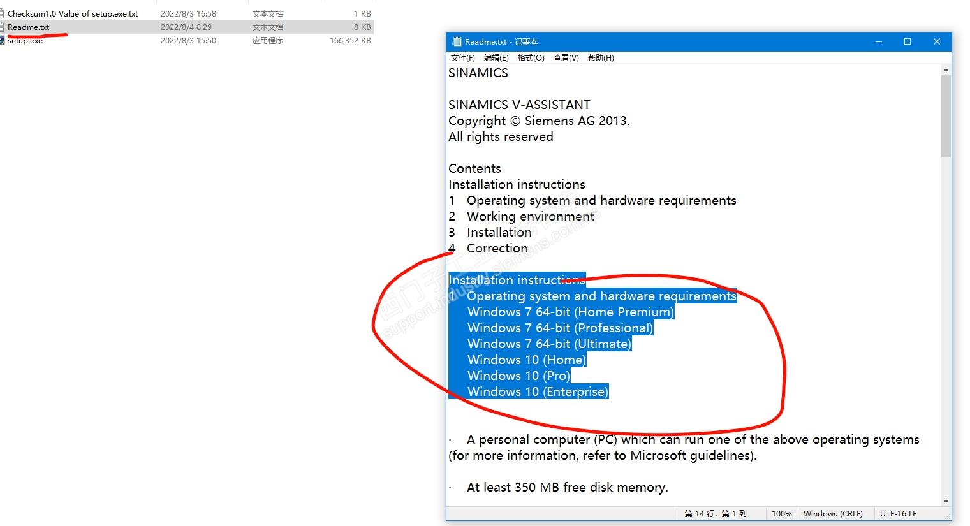The height and width of the screenshot is (526, 970).
Task: Click the 166,352 KB size cell
Action: tap(350, 41)
